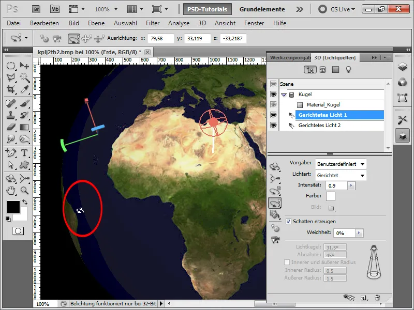
Task: Filter 3D panel by lights bulb icon
Action: point(348,70)
